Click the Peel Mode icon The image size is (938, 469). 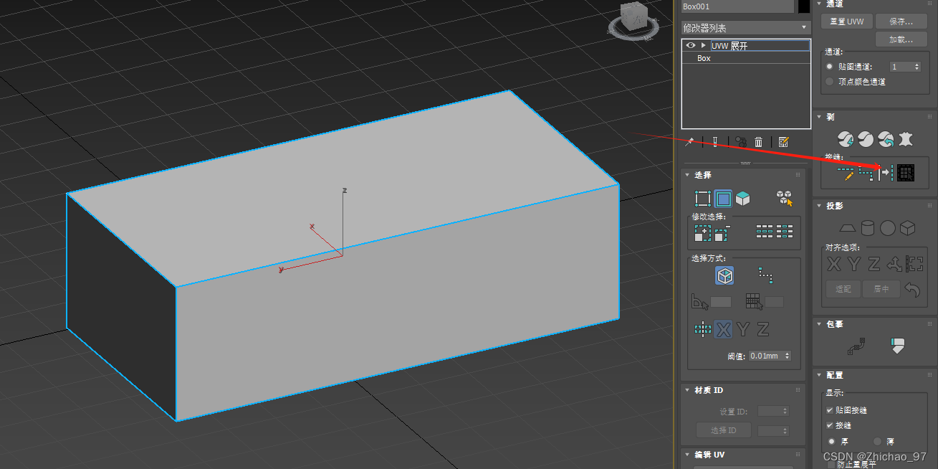(x=866, y=138)
